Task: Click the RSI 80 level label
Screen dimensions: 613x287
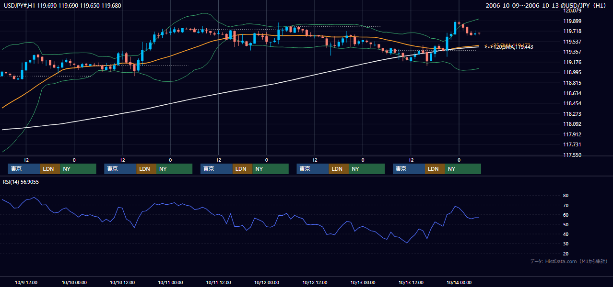Action: click(566, 196)
